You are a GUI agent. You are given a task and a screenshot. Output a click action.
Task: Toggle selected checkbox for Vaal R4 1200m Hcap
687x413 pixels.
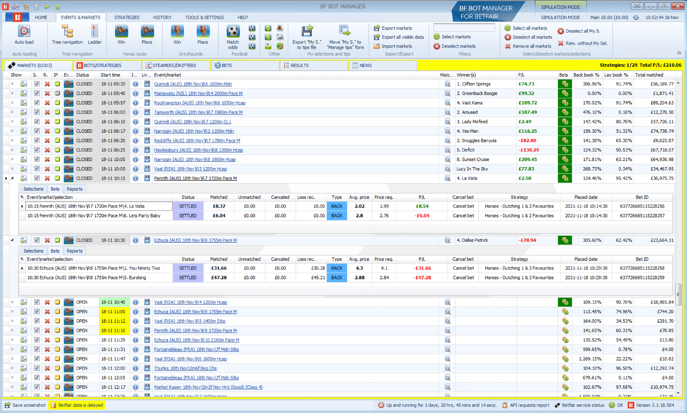click(x=37, y=302)
